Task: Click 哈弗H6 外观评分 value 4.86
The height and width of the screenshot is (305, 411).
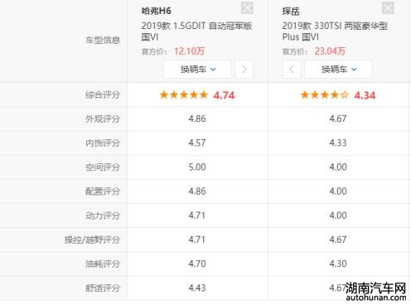Action: (x=197, y=119)
